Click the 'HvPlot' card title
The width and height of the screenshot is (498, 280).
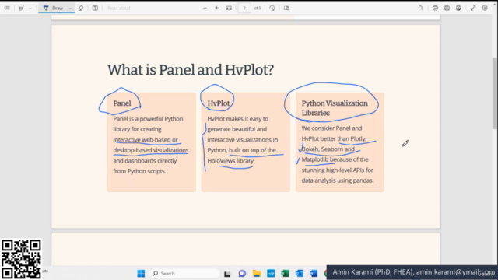pos(219,103)
